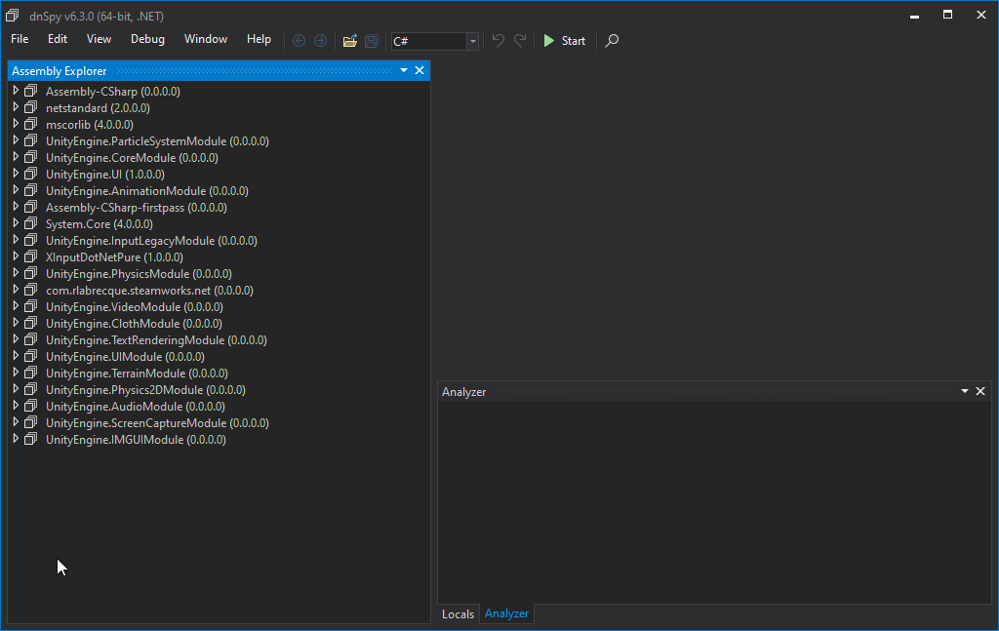Select UnityEngine.CoreModule tree item
This screenshot has height=631, width=999.
pyautogui.click(x=132, y=157)
